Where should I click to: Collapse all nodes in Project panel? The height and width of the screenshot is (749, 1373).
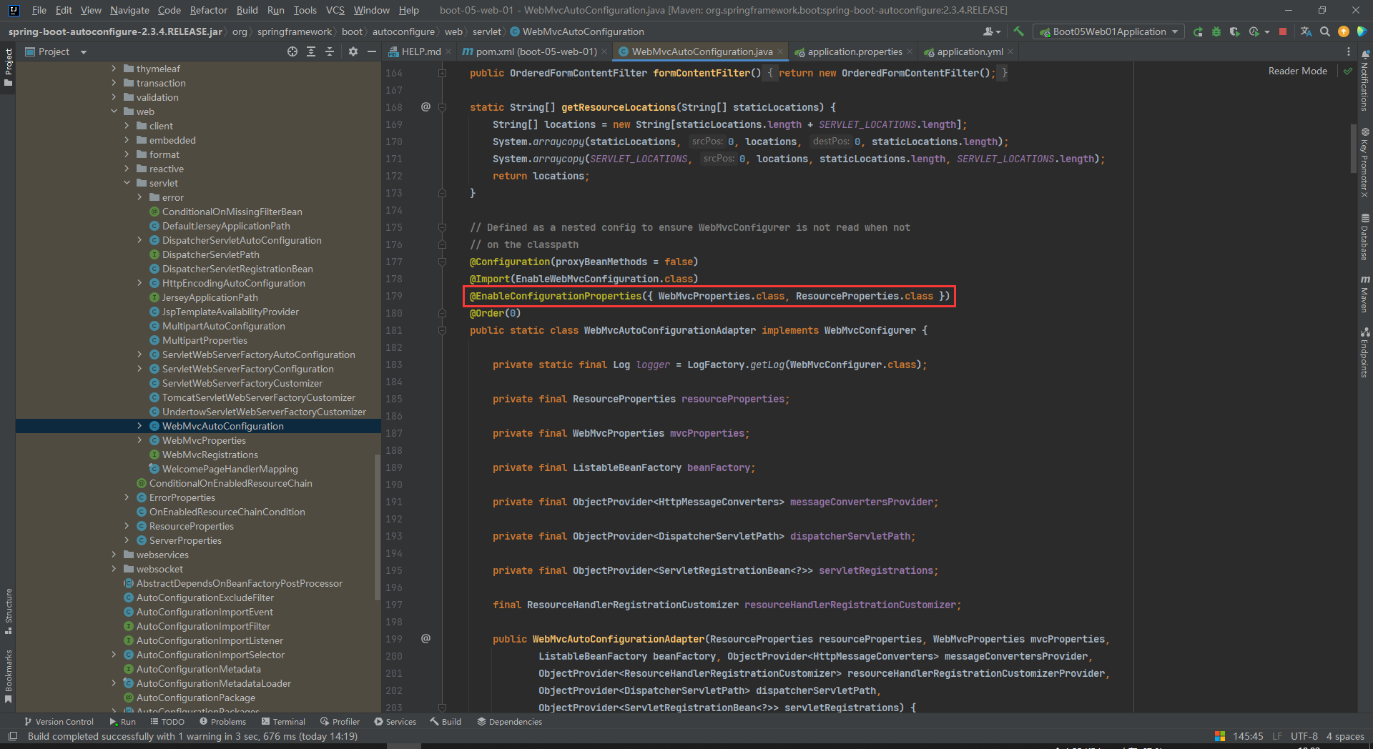tap(330, 51)
